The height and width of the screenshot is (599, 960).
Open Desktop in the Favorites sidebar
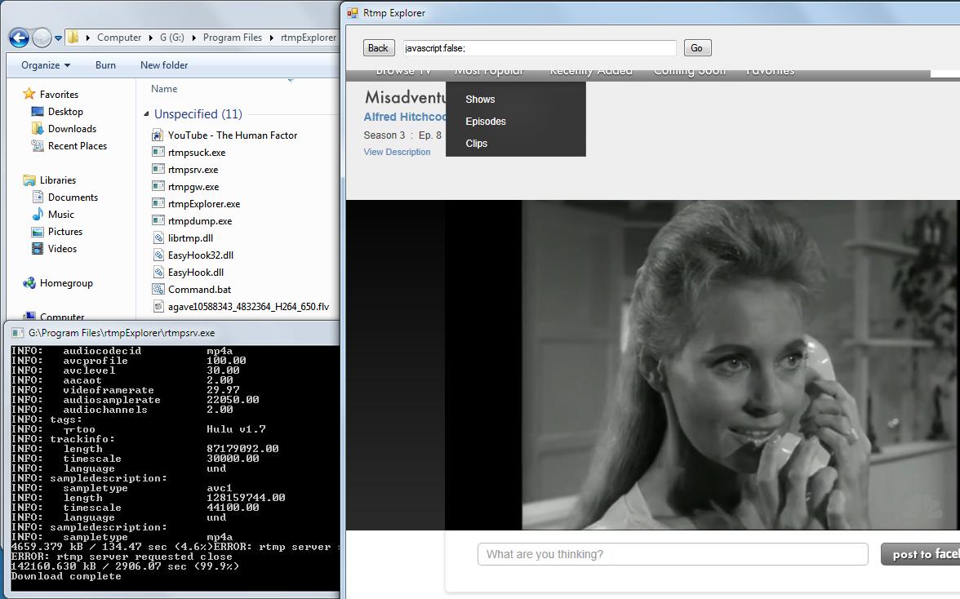(x=65, y=111)
